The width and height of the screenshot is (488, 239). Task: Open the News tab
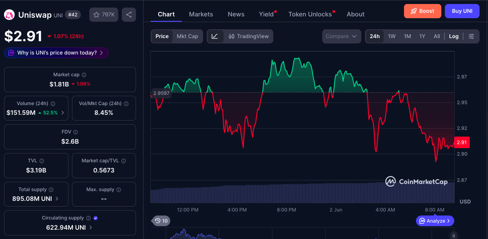236,14
